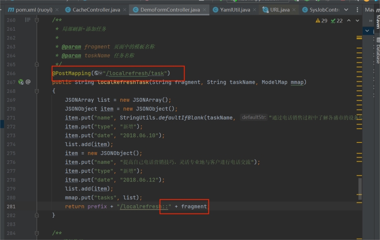Open the Database tool window stripe

click(x=377, y=50)
